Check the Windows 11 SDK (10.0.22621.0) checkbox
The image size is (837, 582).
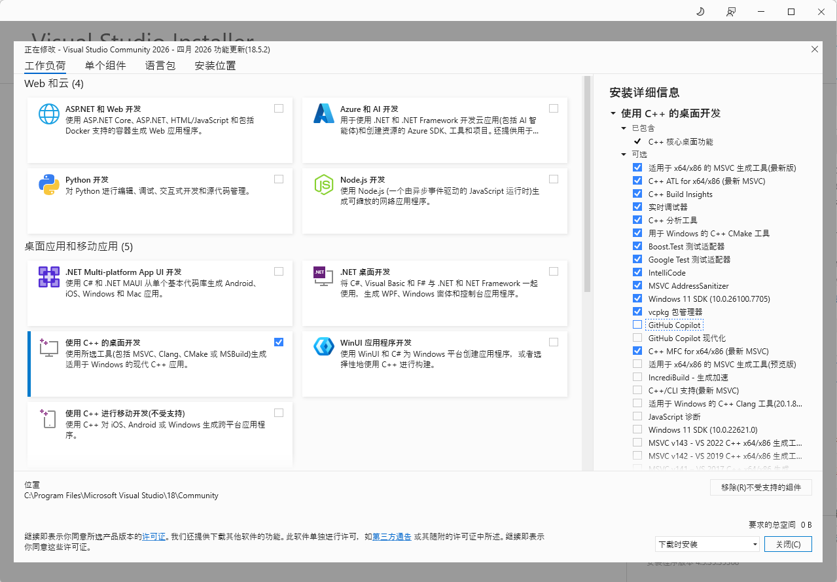pyautogui.click(x=637, y=429)
